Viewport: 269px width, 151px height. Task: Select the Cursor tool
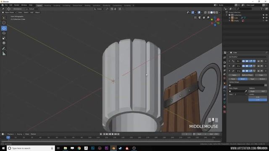point(4,23)
